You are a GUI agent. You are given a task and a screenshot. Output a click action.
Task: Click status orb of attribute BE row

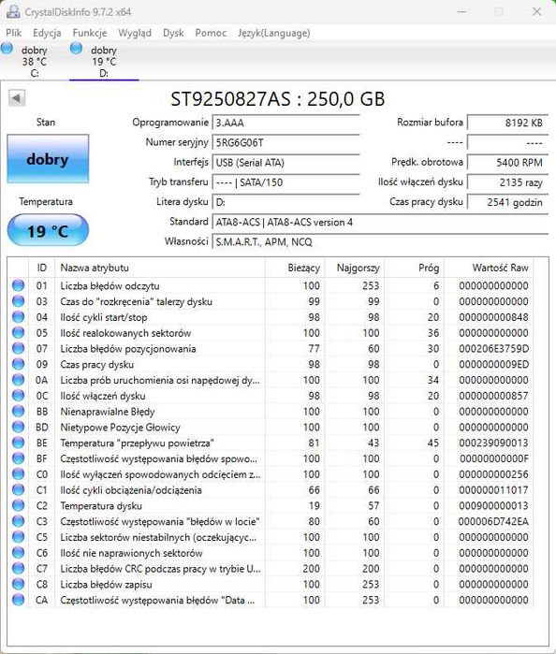point(18,443)
